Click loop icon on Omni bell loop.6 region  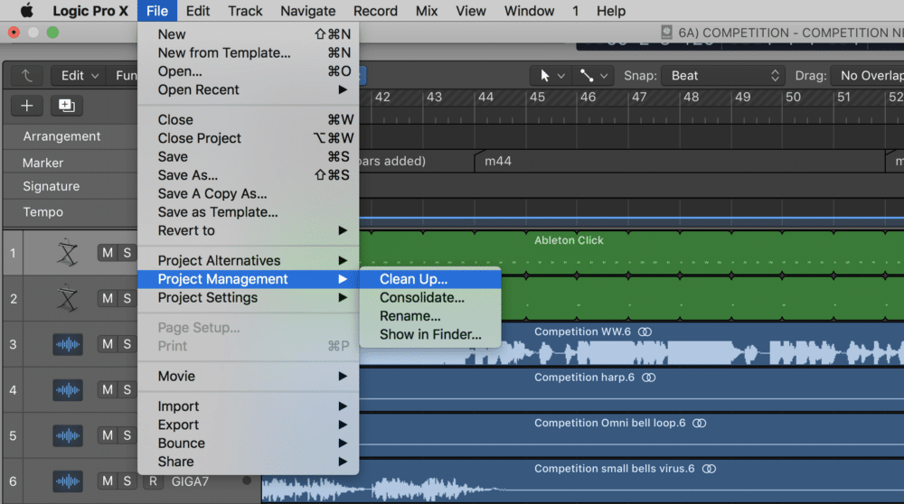pyautogui.click(x=700, y=423)
